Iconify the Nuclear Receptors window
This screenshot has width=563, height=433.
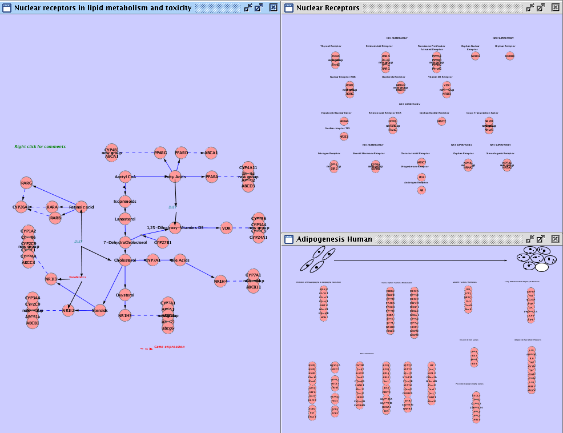[x=530, y=7]
